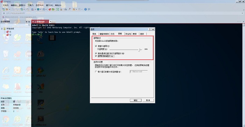Enable the 每个窗口的最大标签数量 checkbox
245x127 pixels.
point(96,72)
